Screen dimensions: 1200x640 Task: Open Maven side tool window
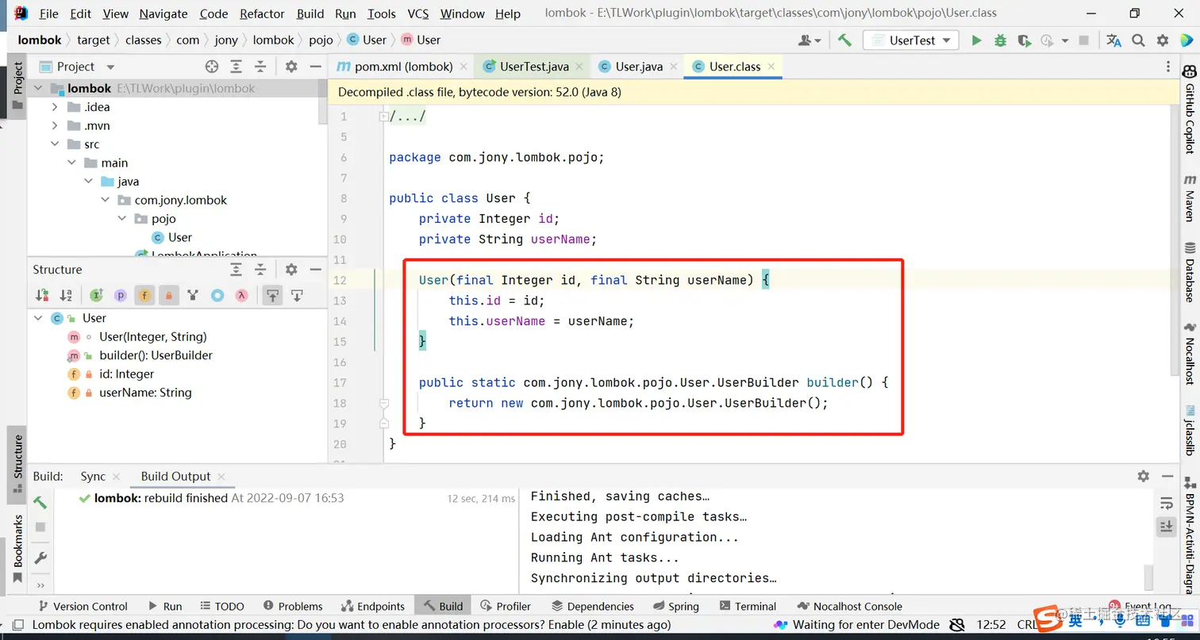tap(1190, 198)
